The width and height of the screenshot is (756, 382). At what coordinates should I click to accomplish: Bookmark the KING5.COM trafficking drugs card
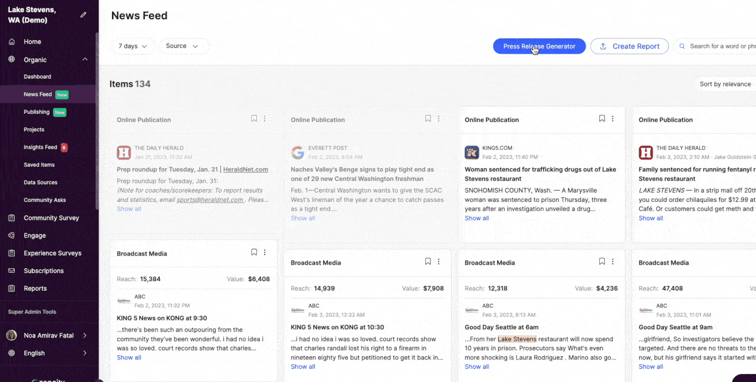point(602,119)
